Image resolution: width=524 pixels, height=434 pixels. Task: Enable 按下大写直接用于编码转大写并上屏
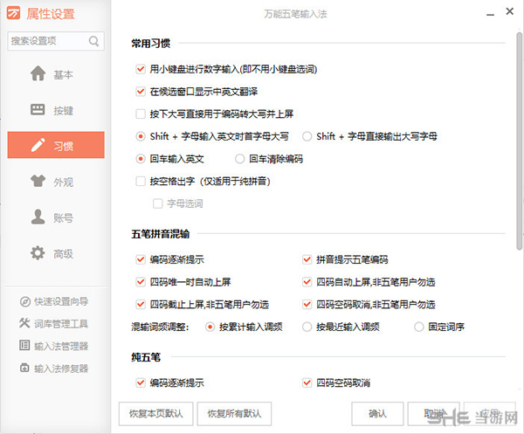tap(141, 114)
